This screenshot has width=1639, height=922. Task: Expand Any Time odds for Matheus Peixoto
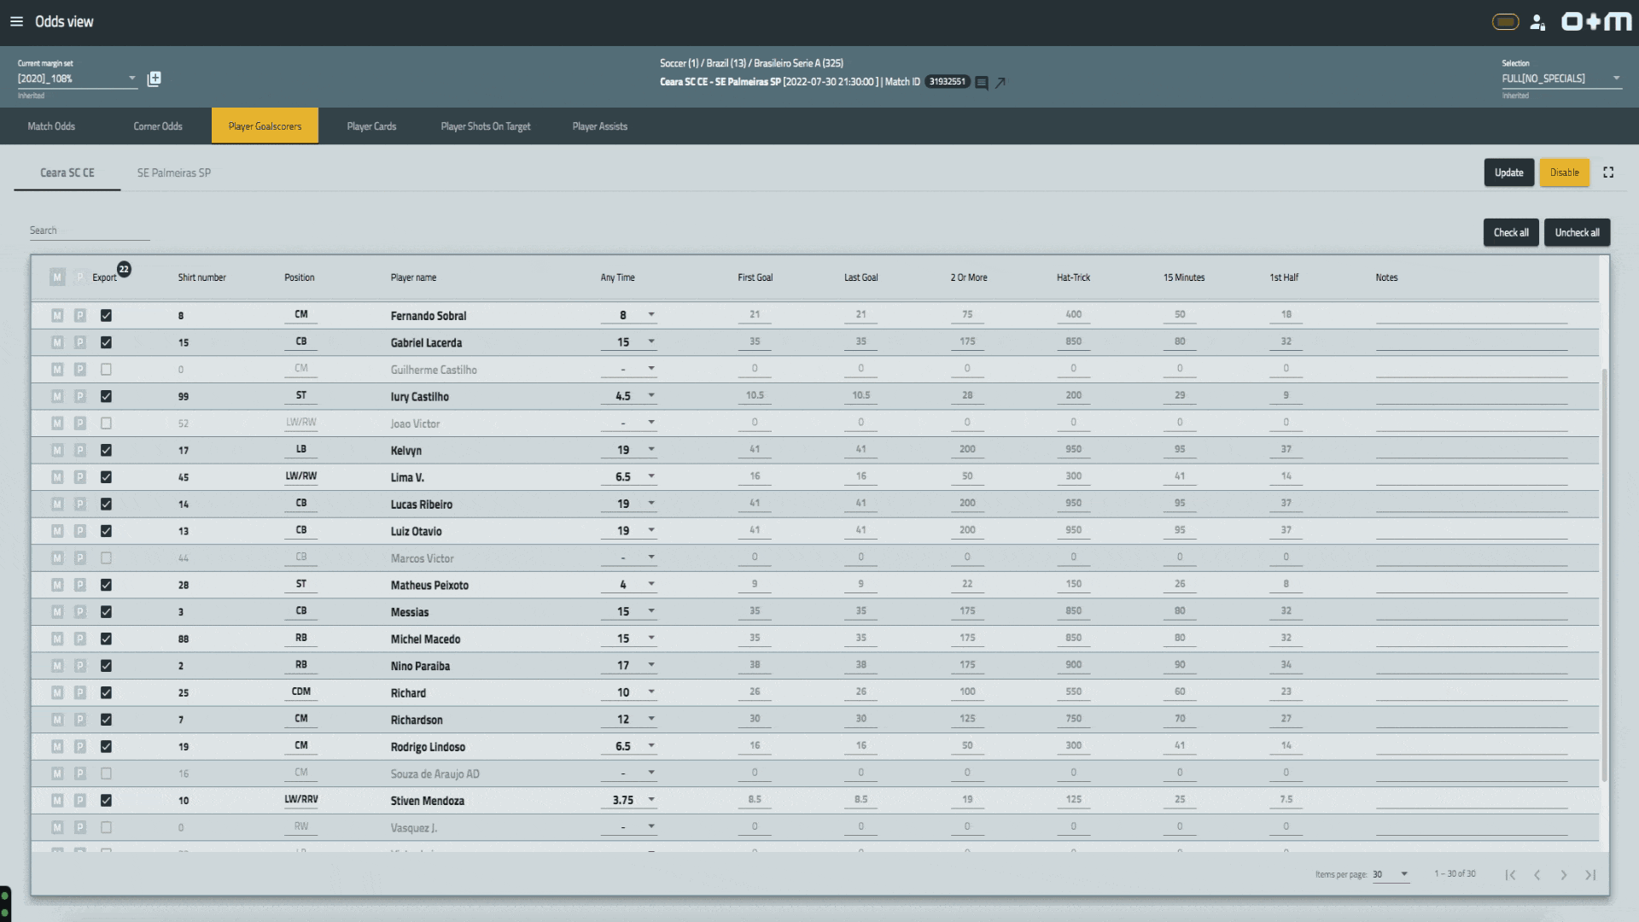click(651, 585)
